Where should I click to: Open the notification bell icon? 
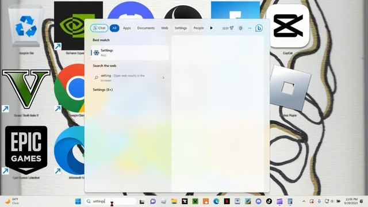tap(362, 201)
